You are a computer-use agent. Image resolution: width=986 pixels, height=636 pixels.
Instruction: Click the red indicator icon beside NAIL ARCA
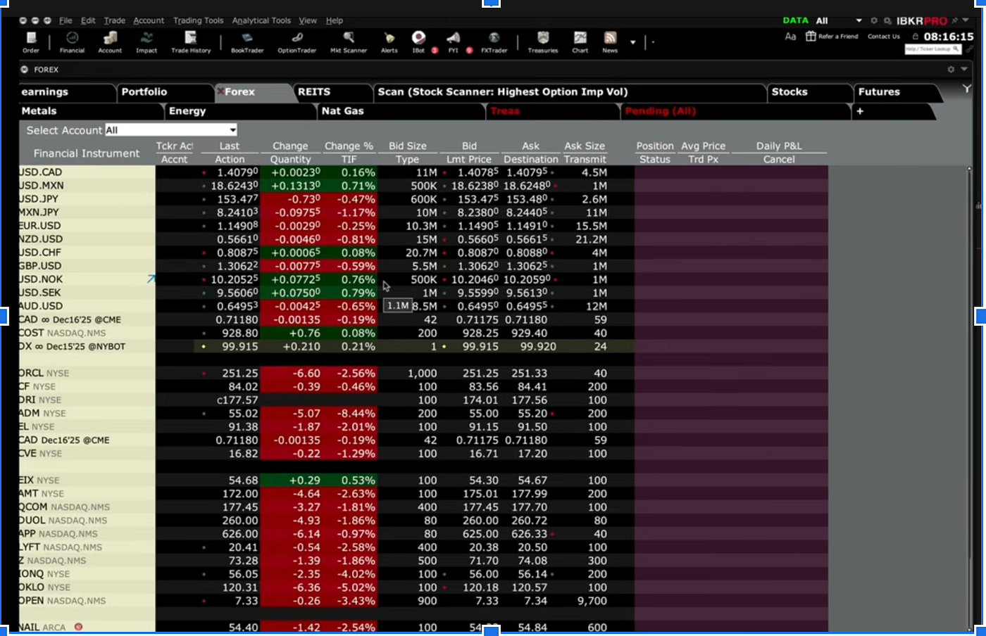[x=78, y=627]
